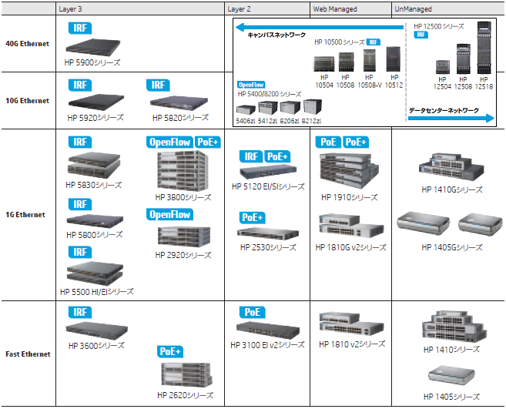
Task: Click the PoE+ badge above HP 5120 EI/SI
Action: 277,156
